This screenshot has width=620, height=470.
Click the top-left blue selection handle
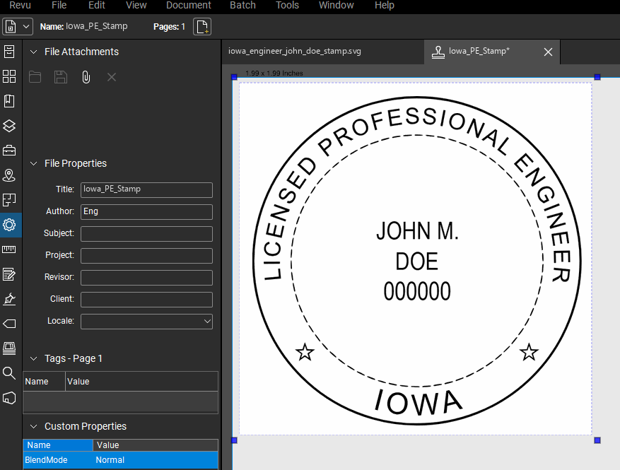[x=234, y=77]
